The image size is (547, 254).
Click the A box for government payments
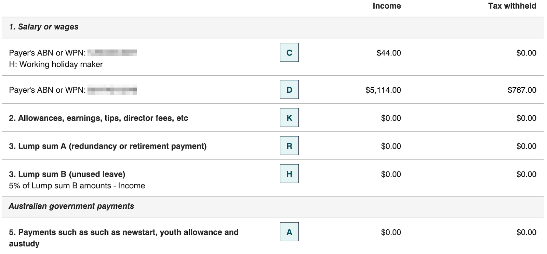click(x=289, y=232)
